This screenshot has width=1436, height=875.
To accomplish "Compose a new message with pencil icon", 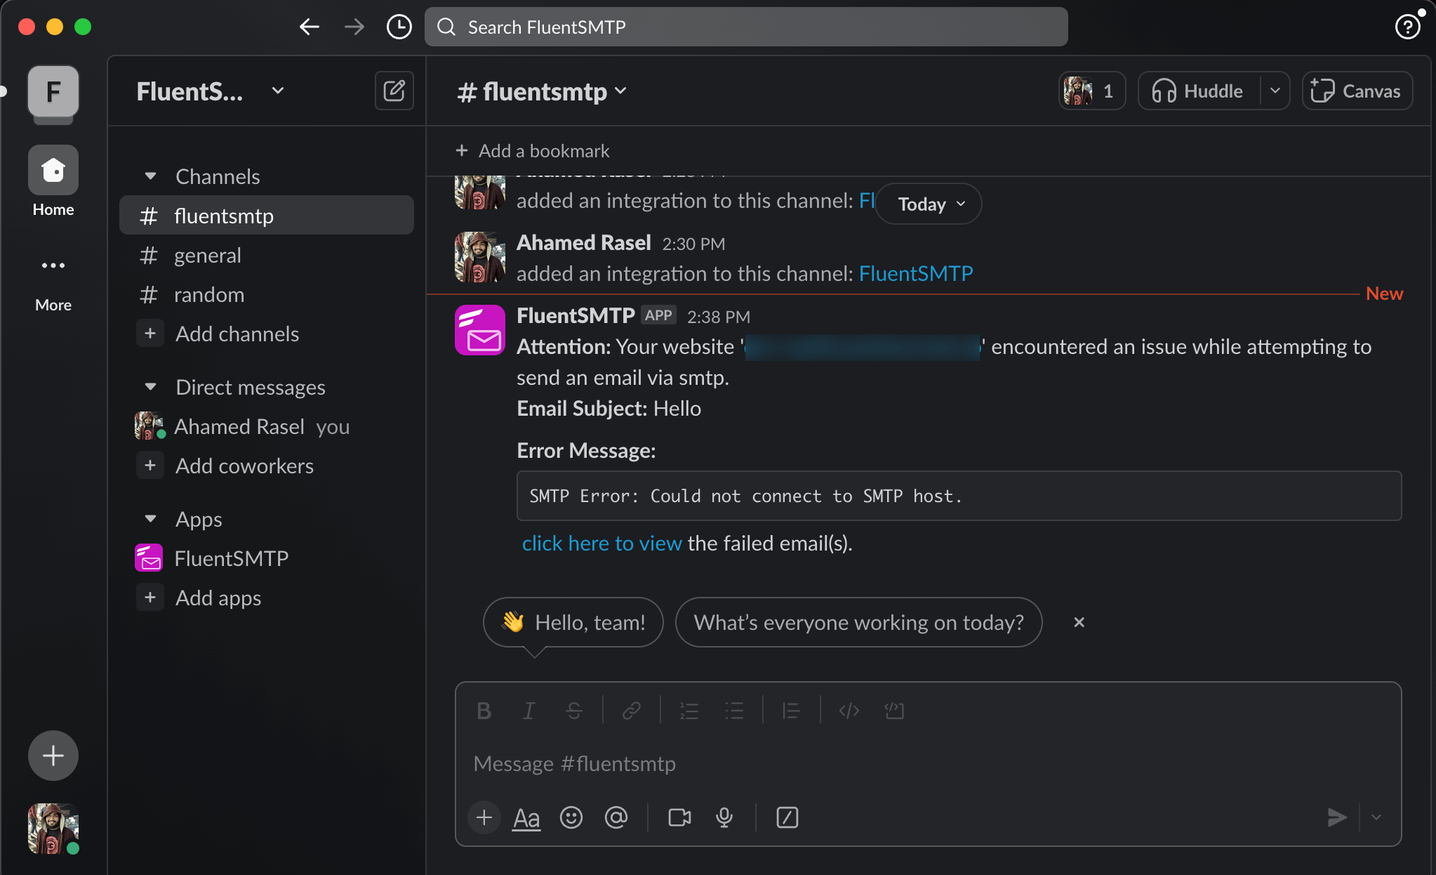I will [394, 91].
